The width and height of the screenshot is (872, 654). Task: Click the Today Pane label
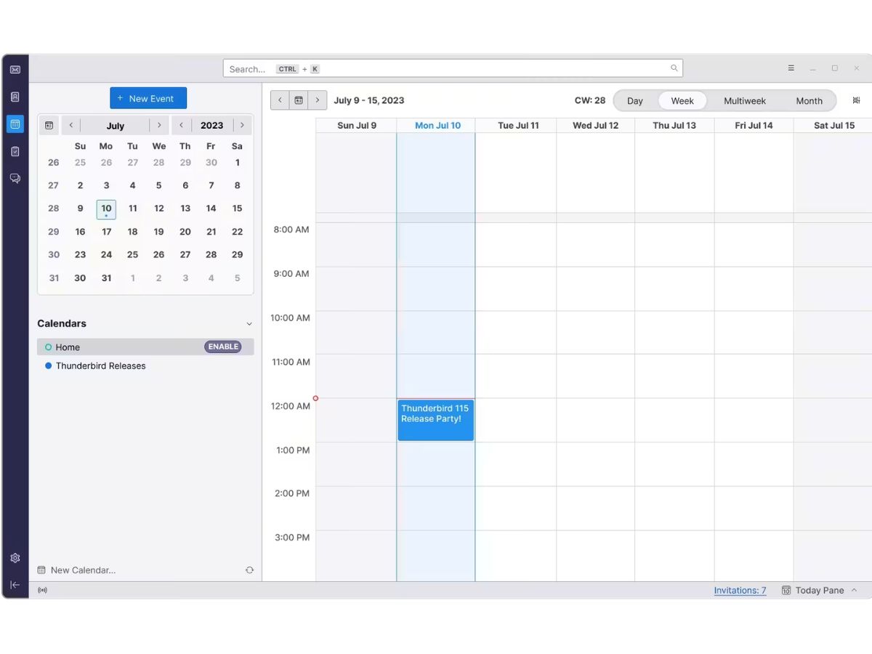click(x=820, y=591)
